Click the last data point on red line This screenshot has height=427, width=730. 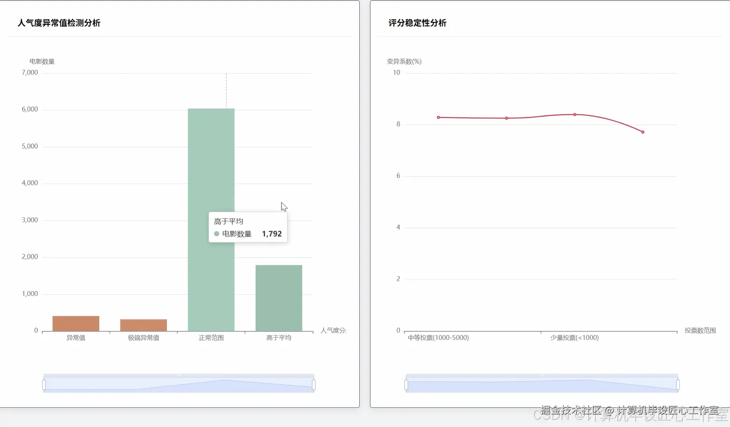click(642, 132)
